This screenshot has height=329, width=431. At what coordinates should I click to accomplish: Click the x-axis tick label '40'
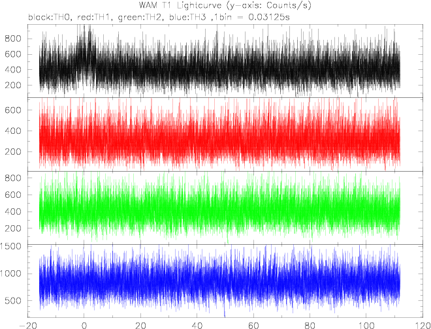tap(197, 325)
